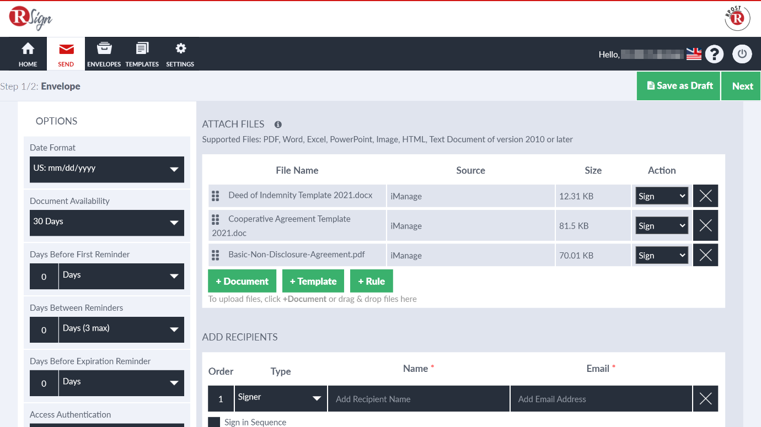
Task: Expand the Document Availability dropdown
Action: click(106, 223)
